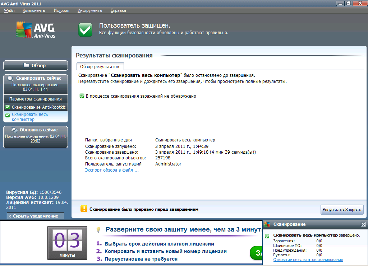This screenshot has height=266, width=368.
Task: Click green check beside 'заражений не обнаружено'
Action: [82, 96]
